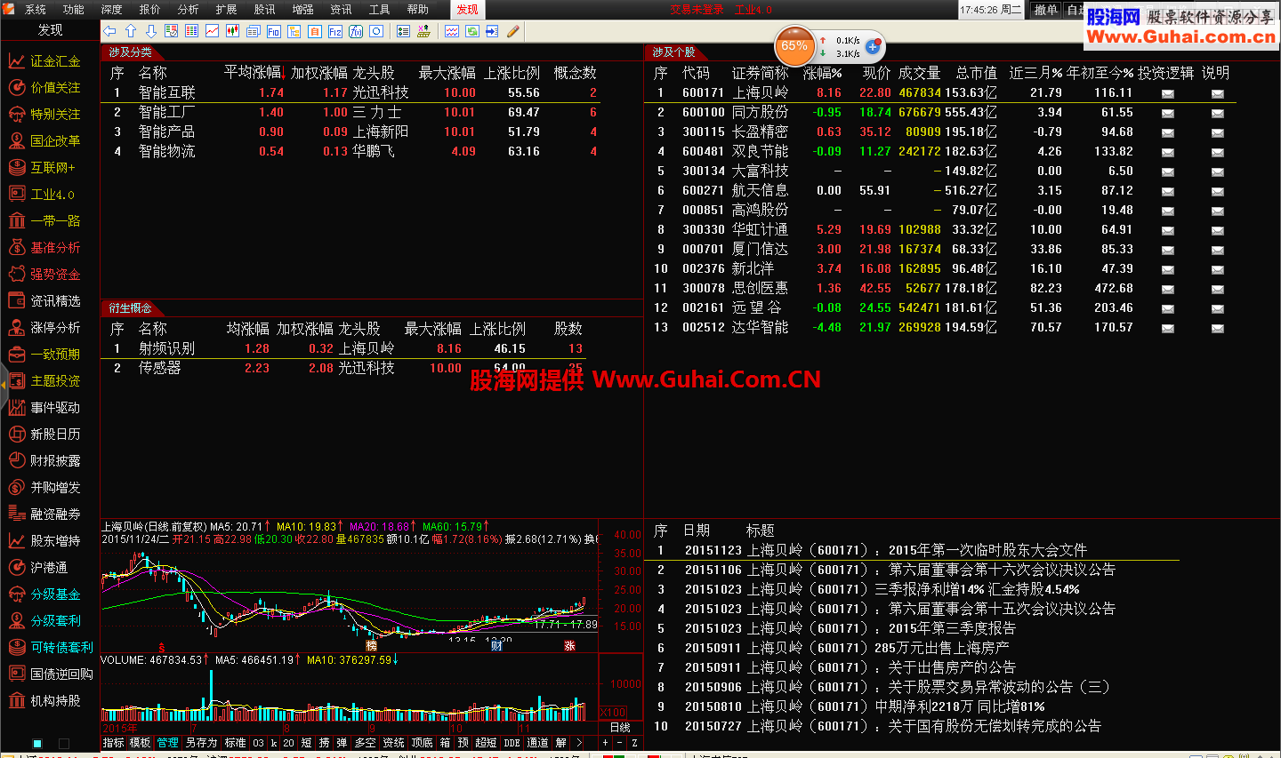Open 证金汇金 in sidebar

[55, 61]
